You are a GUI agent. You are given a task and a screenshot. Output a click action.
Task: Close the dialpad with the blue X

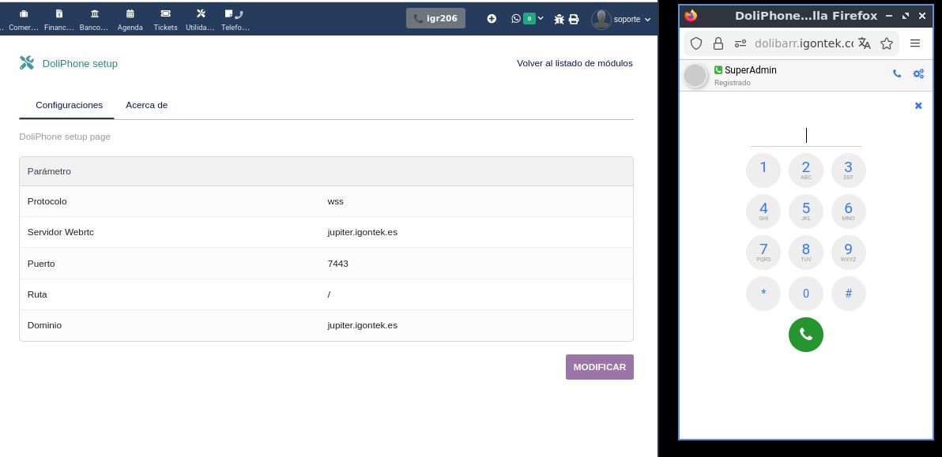918,106
